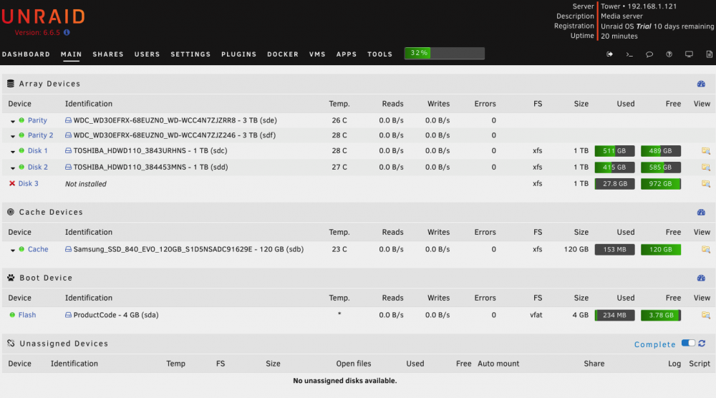This screenshot has height=398, width=716.
Task: Open the Disk 2 device link
Action: click(38, 167)
